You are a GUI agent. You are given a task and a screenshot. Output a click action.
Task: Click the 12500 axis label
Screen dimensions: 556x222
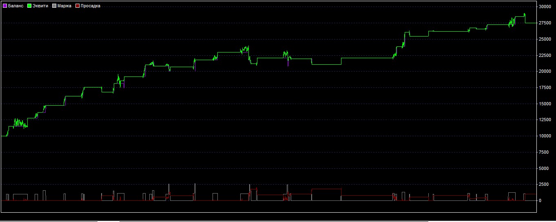[x=545, y=120]
